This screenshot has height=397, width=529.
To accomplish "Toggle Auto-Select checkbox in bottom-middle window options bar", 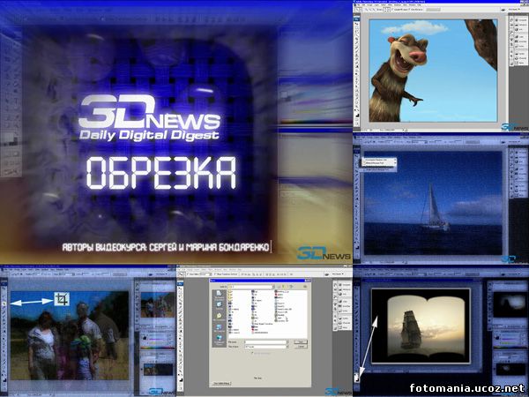I will [188, 274].
